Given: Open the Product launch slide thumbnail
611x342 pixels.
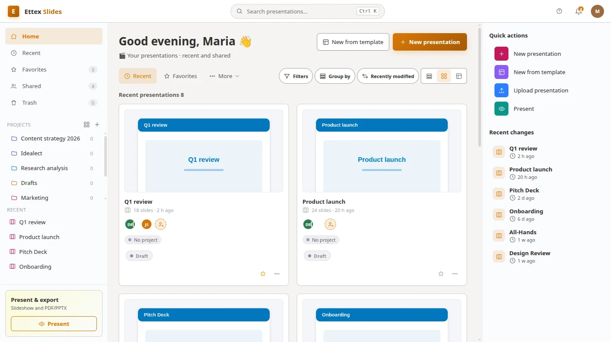Looking at the screenshot, I should pyautogui.click(x=382, y=150).
